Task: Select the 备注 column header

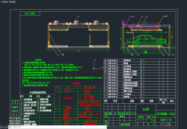Action: coord(172,101)
